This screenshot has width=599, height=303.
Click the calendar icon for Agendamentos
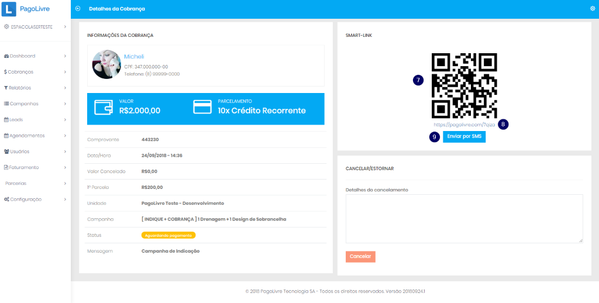(6, 136)
